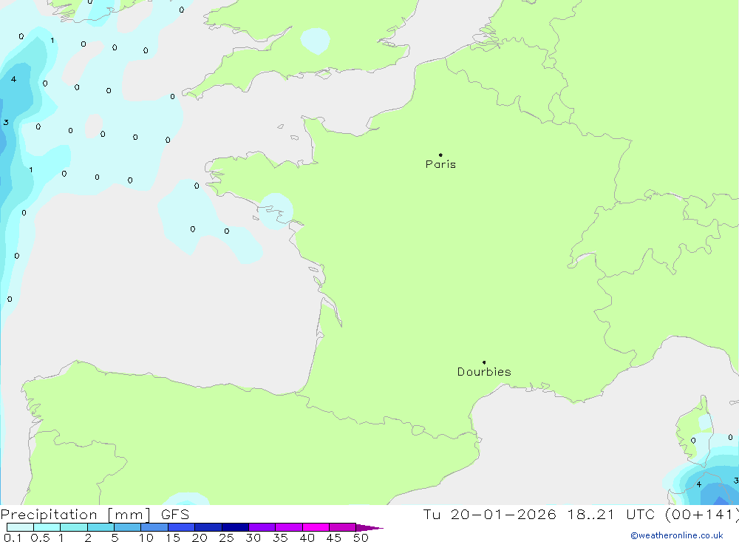Click the purple 30-35 mm legend swatch
The height and width of the screenshot is (542, 739).
[x=262, y=527]
